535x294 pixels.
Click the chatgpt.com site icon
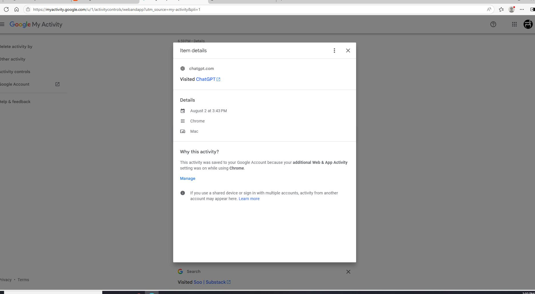pyautogui.click(x=183, y=69)
